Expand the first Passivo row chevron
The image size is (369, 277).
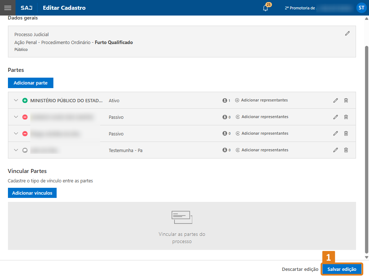(x=16, y=117)
